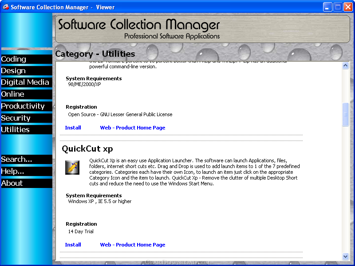The image size is (355, 266).
Task: Click the 'Windows XP , IE 5.5 or higher' text
Action: pos(99,201)
